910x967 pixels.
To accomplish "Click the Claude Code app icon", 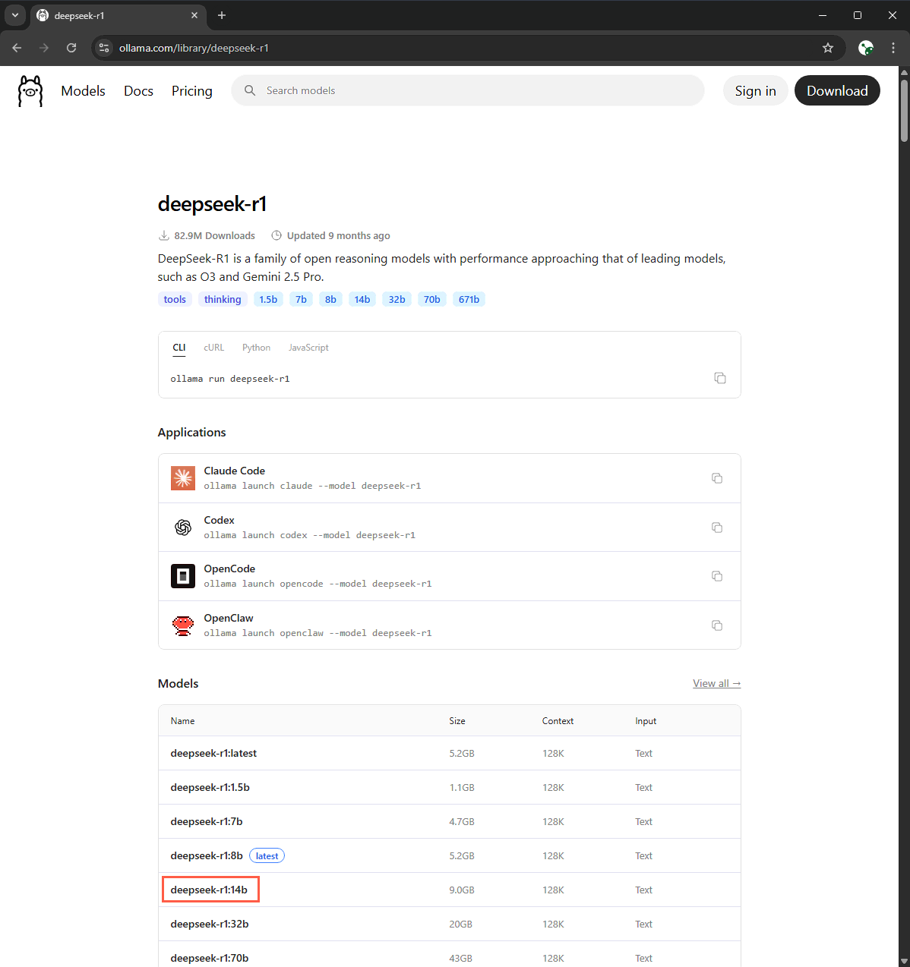I will coord(183,478).
